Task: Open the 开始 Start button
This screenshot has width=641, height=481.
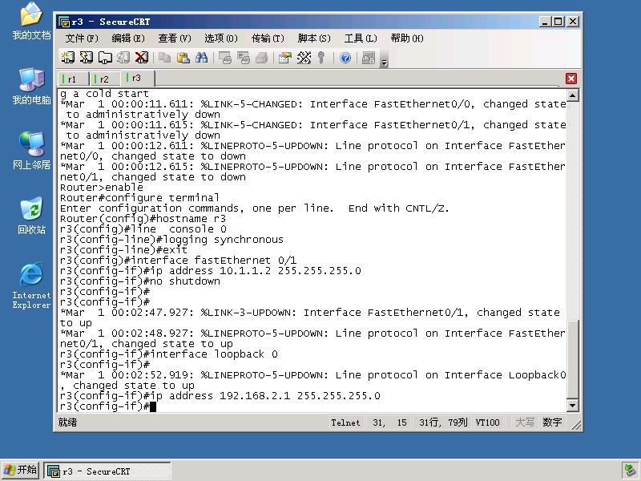Action: [20, 471]
